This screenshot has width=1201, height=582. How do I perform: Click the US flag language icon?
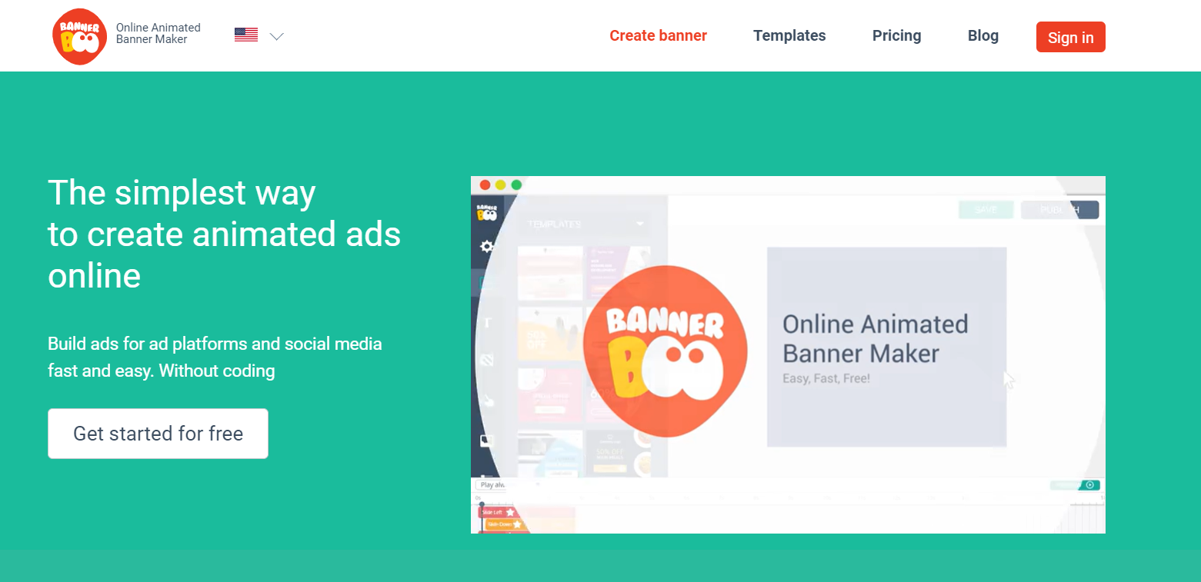(246, 35)
